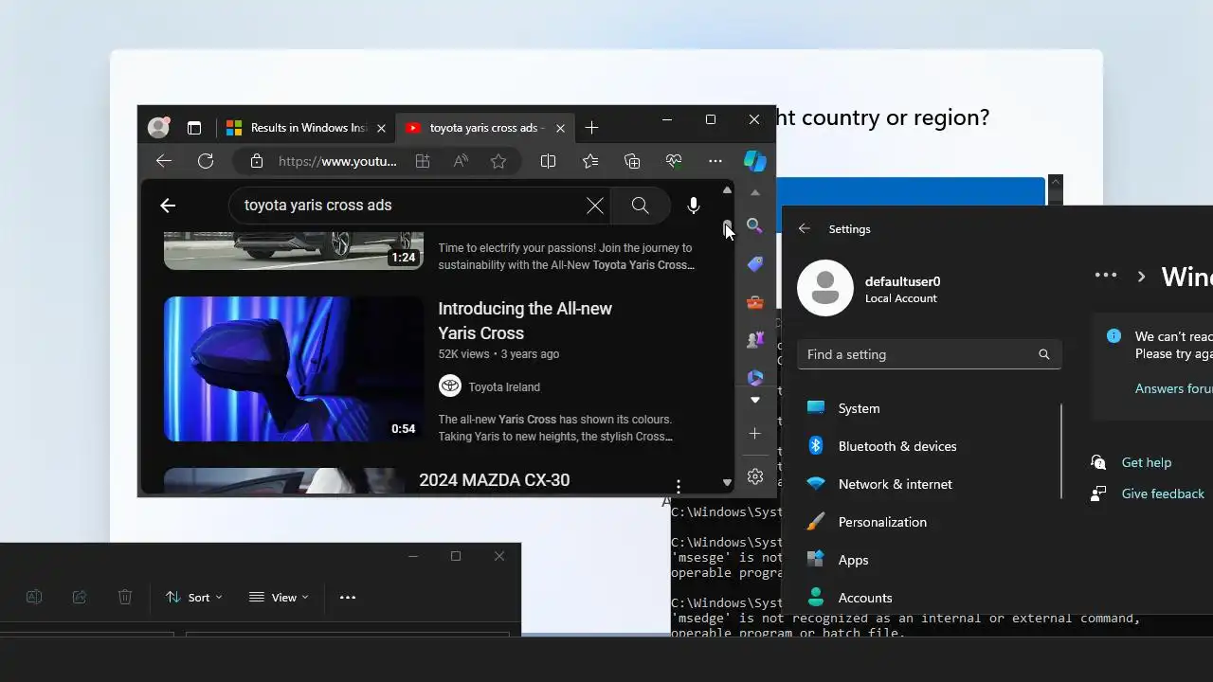The width and height of the screenshot is (1213, 682).
Task: Open View dropdown in File Explorer
Action: [279, 598]
